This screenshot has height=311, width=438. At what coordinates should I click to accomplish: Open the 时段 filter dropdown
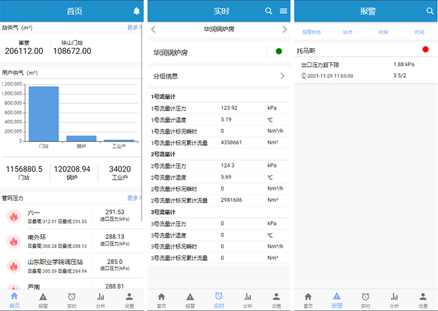(384, 31)
